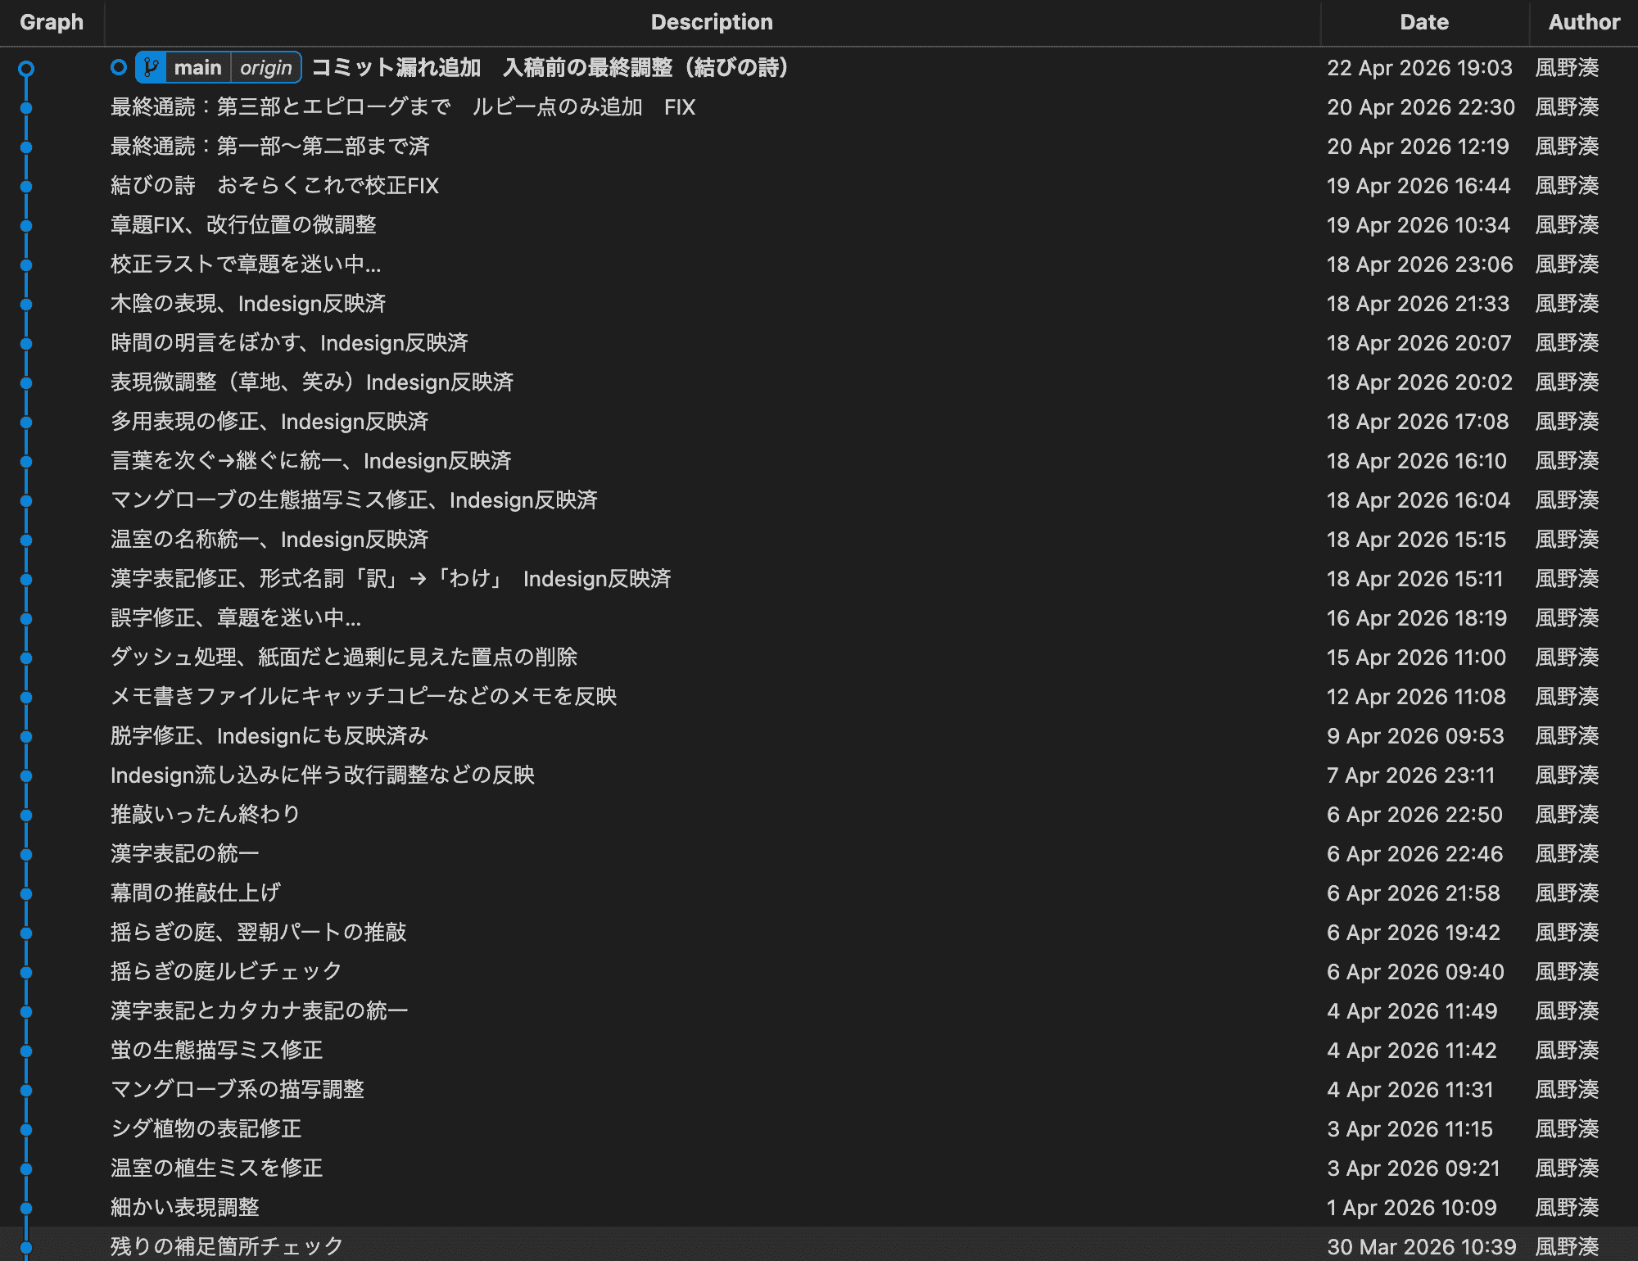Click the graph dot next to 脱字修正 commit
Viewport: 1638px width, 1261px height.
point(27,735)
